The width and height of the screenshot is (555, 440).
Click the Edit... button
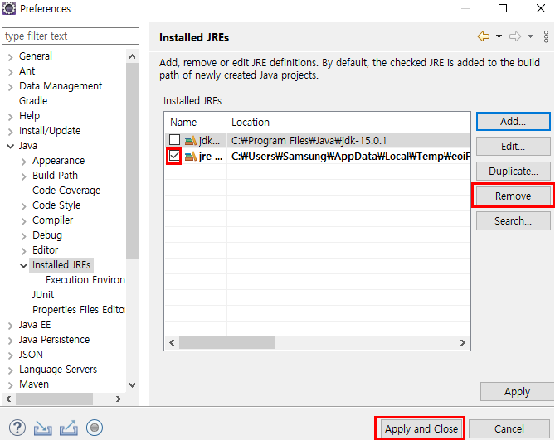(514, 147)
